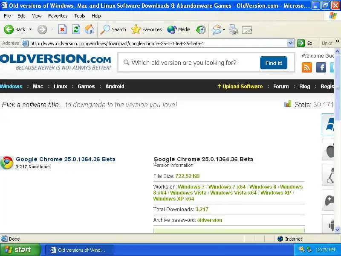
Task: Click the 722.52 KB file size value
Action: pos(188,176)
